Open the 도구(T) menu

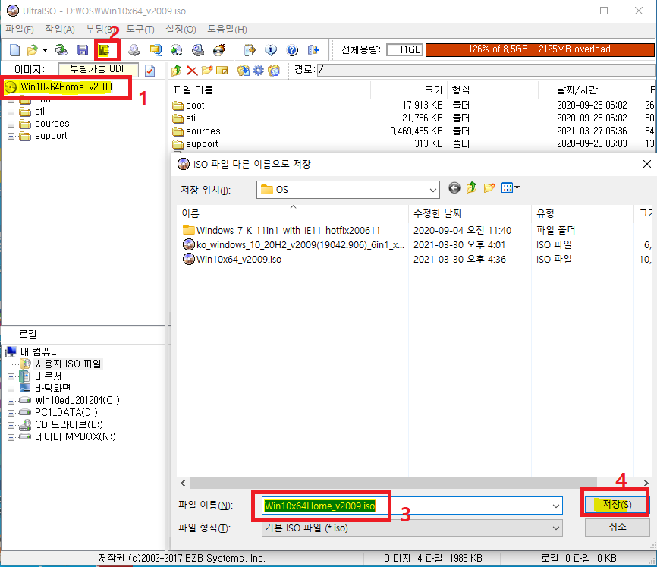click(x=140, y=30)
